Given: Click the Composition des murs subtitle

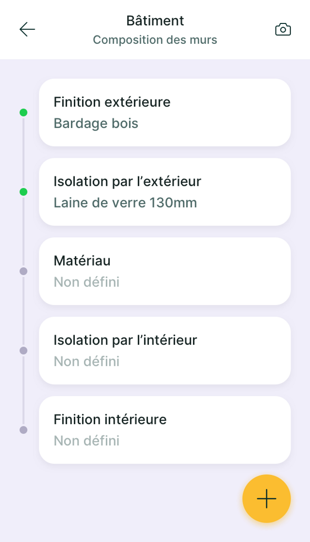Looking at the screenshot, I should point(155,40).
